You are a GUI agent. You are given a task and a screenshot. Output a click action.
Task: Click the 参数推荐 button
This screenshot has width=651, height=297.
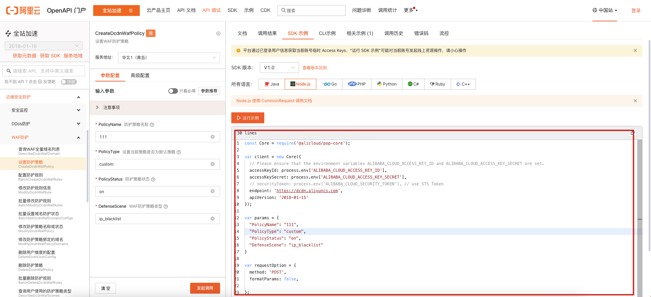(x=209, y=91)
